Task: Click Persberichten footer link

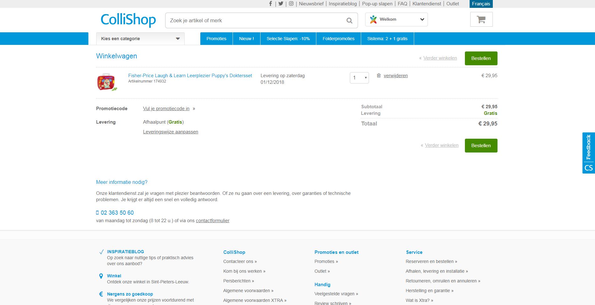Action: point(239,281)
